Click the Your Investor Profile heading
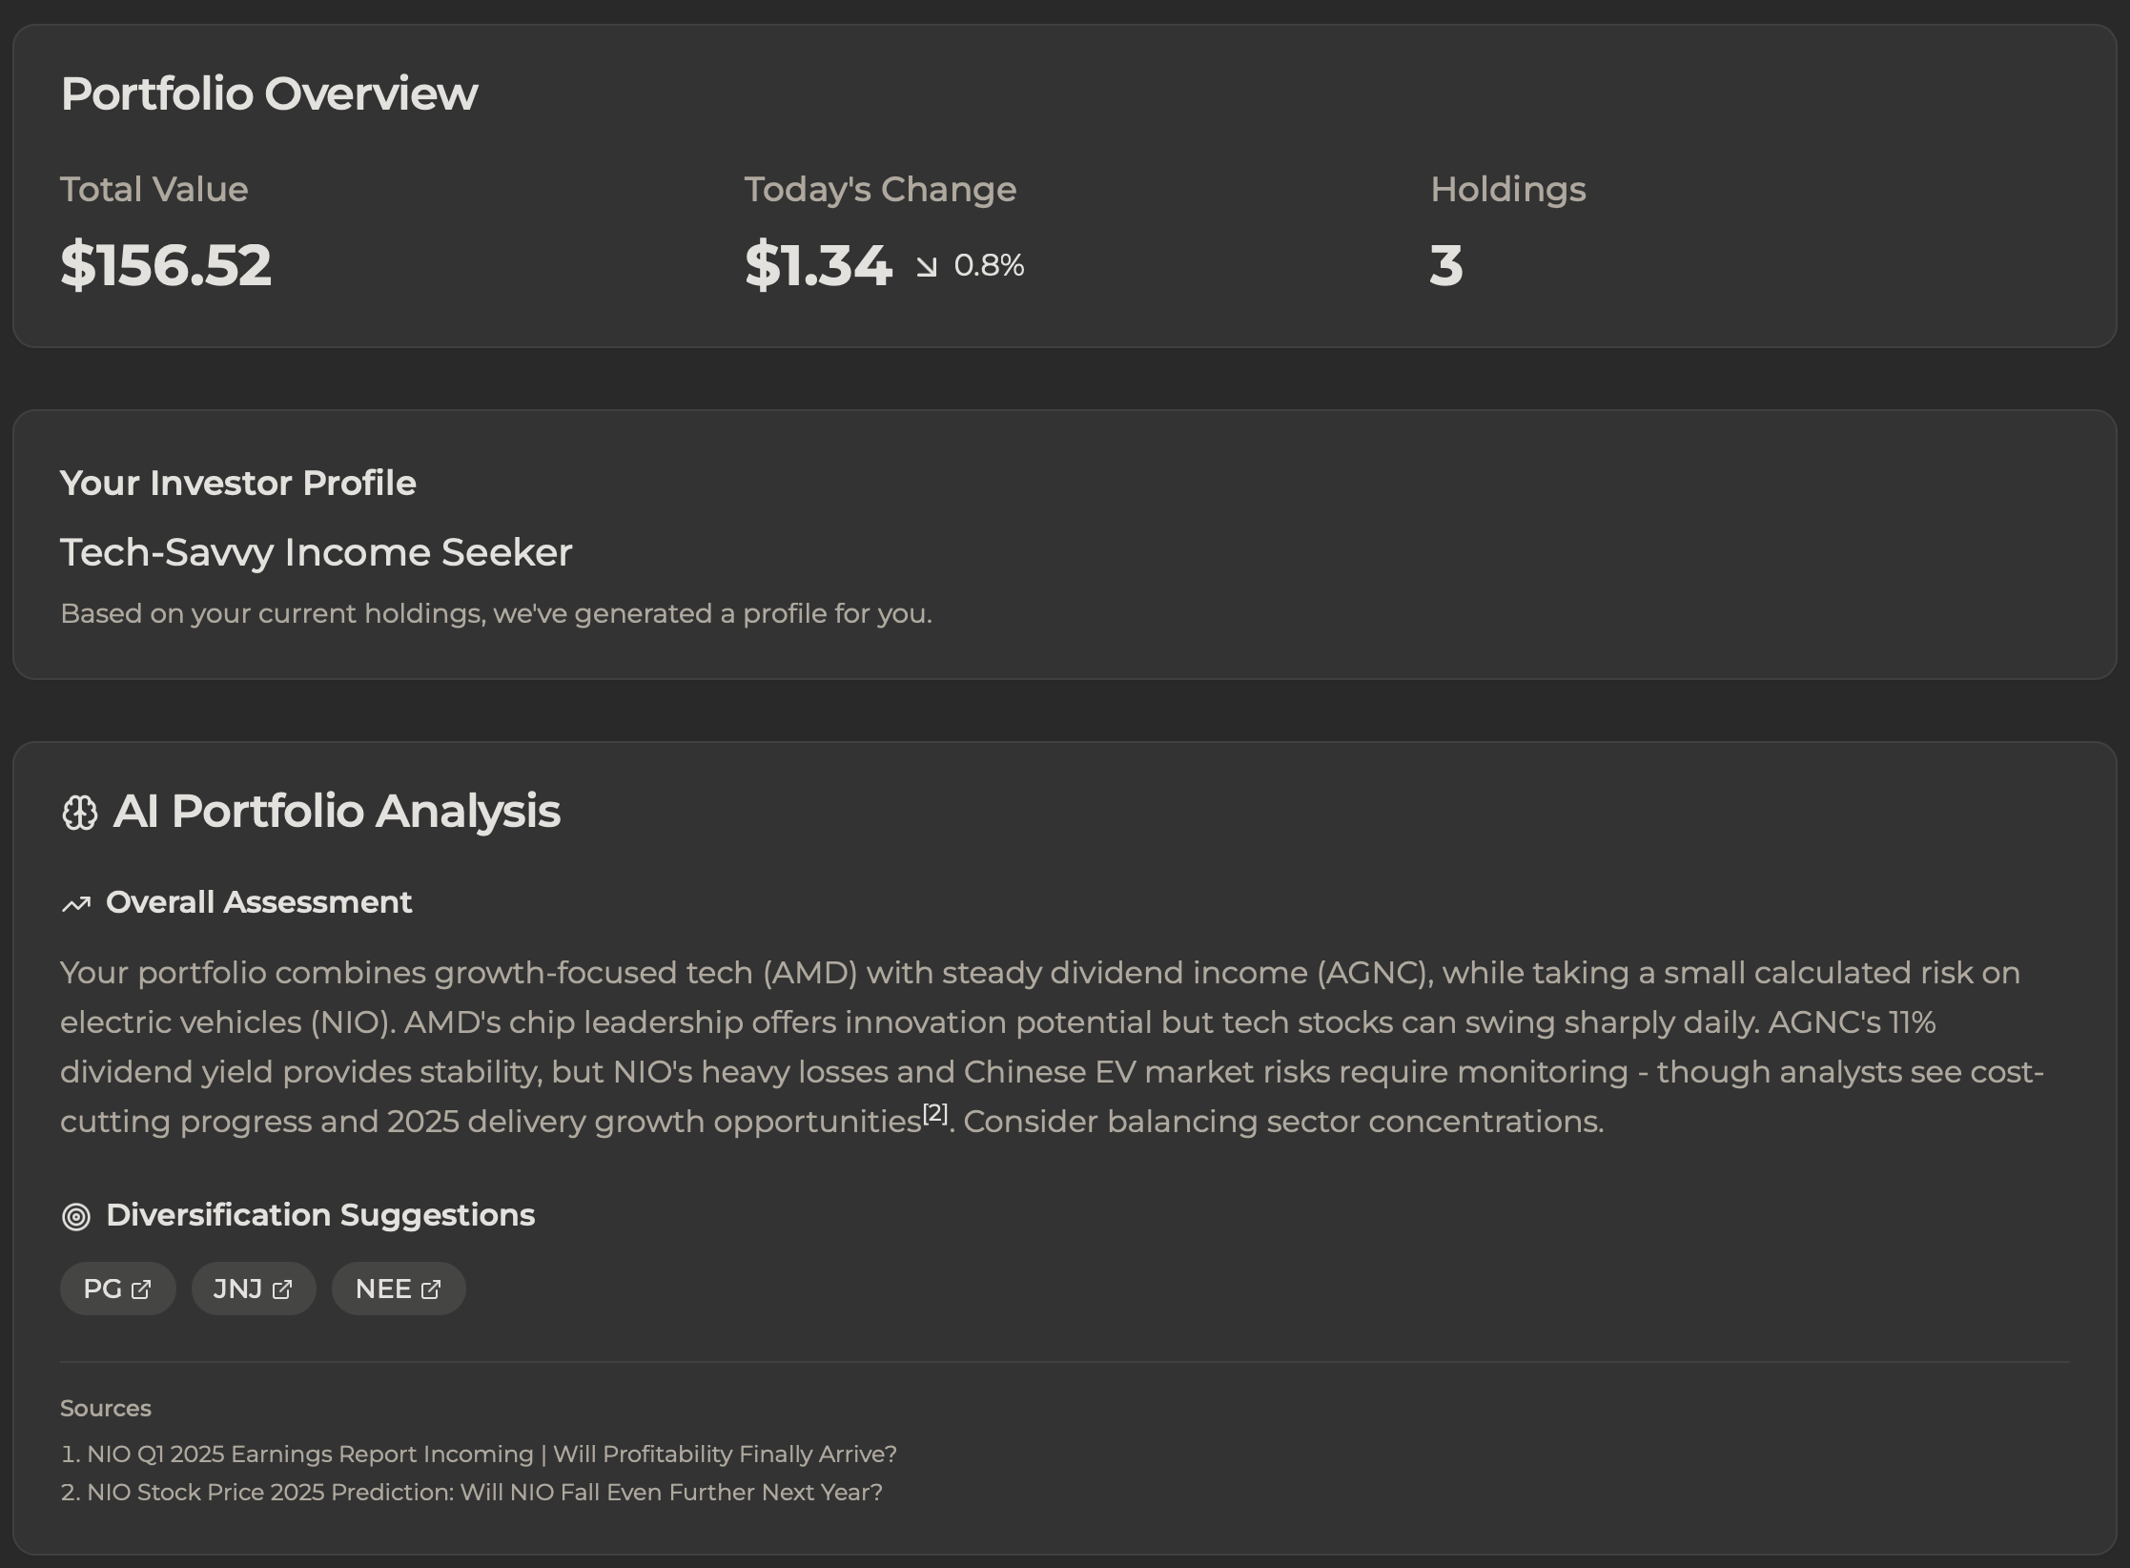The image size is (2130, 1568). (x=237, y=483)
